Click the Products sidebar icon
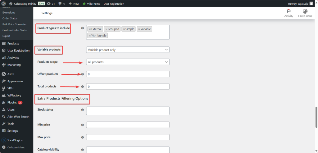The image size is (318, 153). (x=4, y=44)
